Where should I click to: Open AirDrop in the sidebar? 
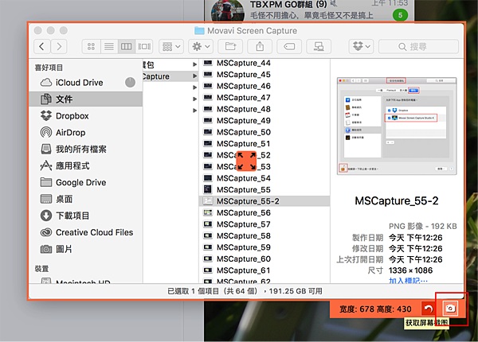coord(86,132)
